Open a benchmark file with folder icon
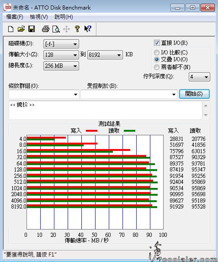This screenshot has width=218, height=262. (21, 29)
